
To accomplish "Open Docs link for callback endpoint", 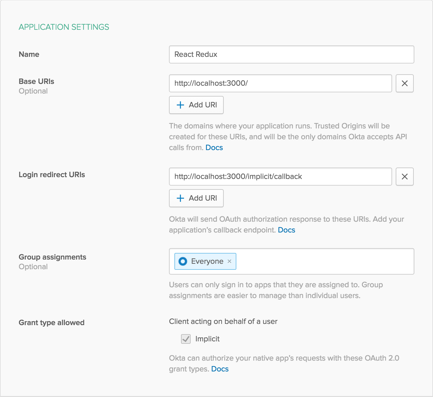I will tap(286, 230).
